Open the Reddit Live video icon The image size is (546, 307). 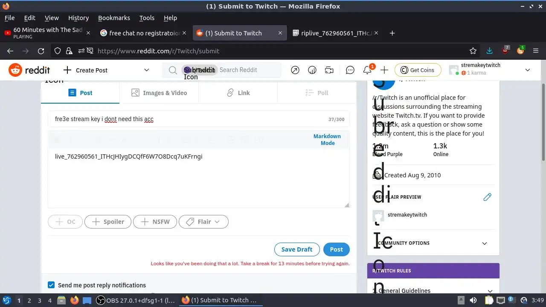329,70
